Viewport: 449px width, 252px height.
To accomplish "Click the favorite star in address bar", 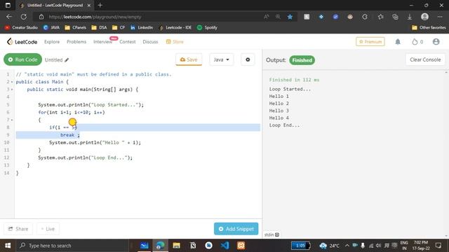I will tap(290, 17).
